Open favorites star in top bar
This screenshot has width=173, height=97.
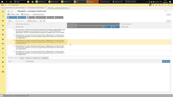(x=156, y=5)
